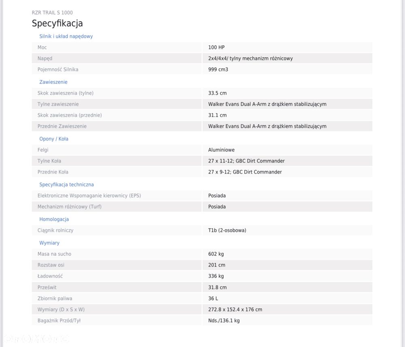Click the Elektroniczne Wspomaganie kierownicy (EPS) label
Screen dimensions: 405x347
pos(89,196)
